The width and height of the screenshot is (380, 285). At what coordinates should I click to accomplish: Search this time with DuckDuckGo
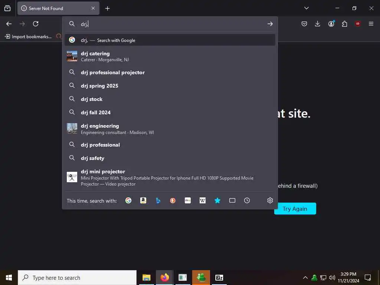coord(173,200)
